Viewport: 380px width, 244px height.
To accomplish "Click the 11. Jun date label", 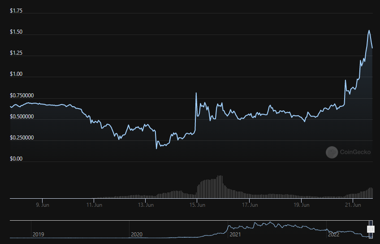I will 94,205.
